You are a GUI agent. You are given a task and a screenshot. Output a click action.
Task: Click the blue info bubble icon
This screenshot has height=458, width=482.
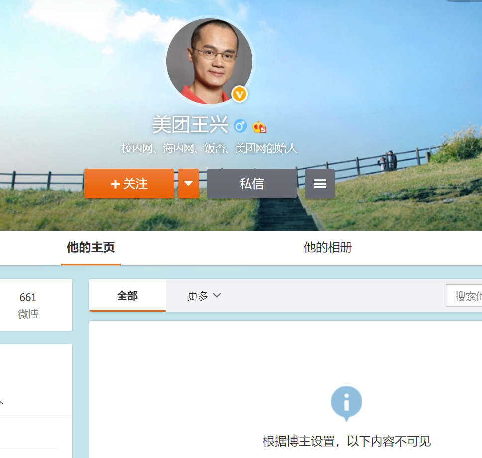pos(346,403)
